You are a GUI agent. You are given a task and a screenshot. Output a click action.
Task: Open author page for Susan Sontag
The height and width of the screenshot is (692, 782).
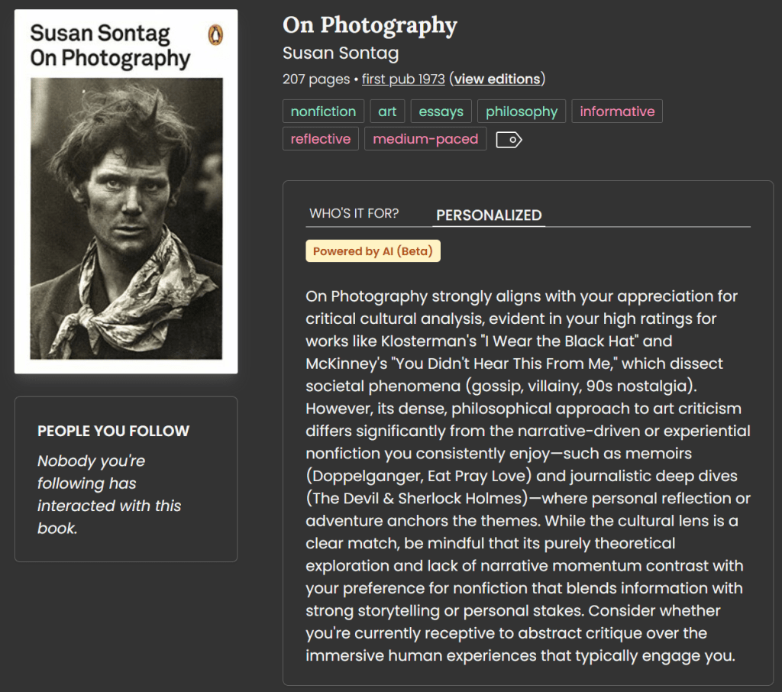[341, 53]
